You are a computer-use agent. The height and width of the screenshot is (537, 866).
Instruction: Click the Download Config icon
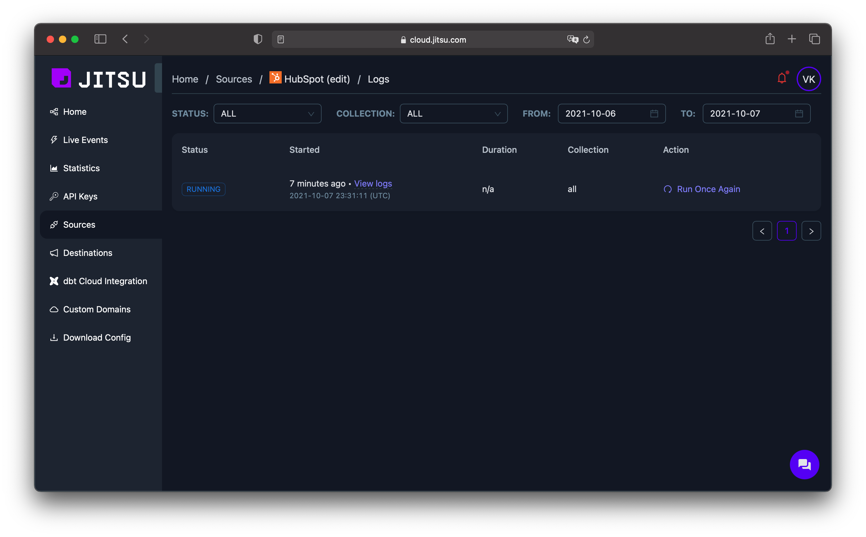(x=54, y=338)
